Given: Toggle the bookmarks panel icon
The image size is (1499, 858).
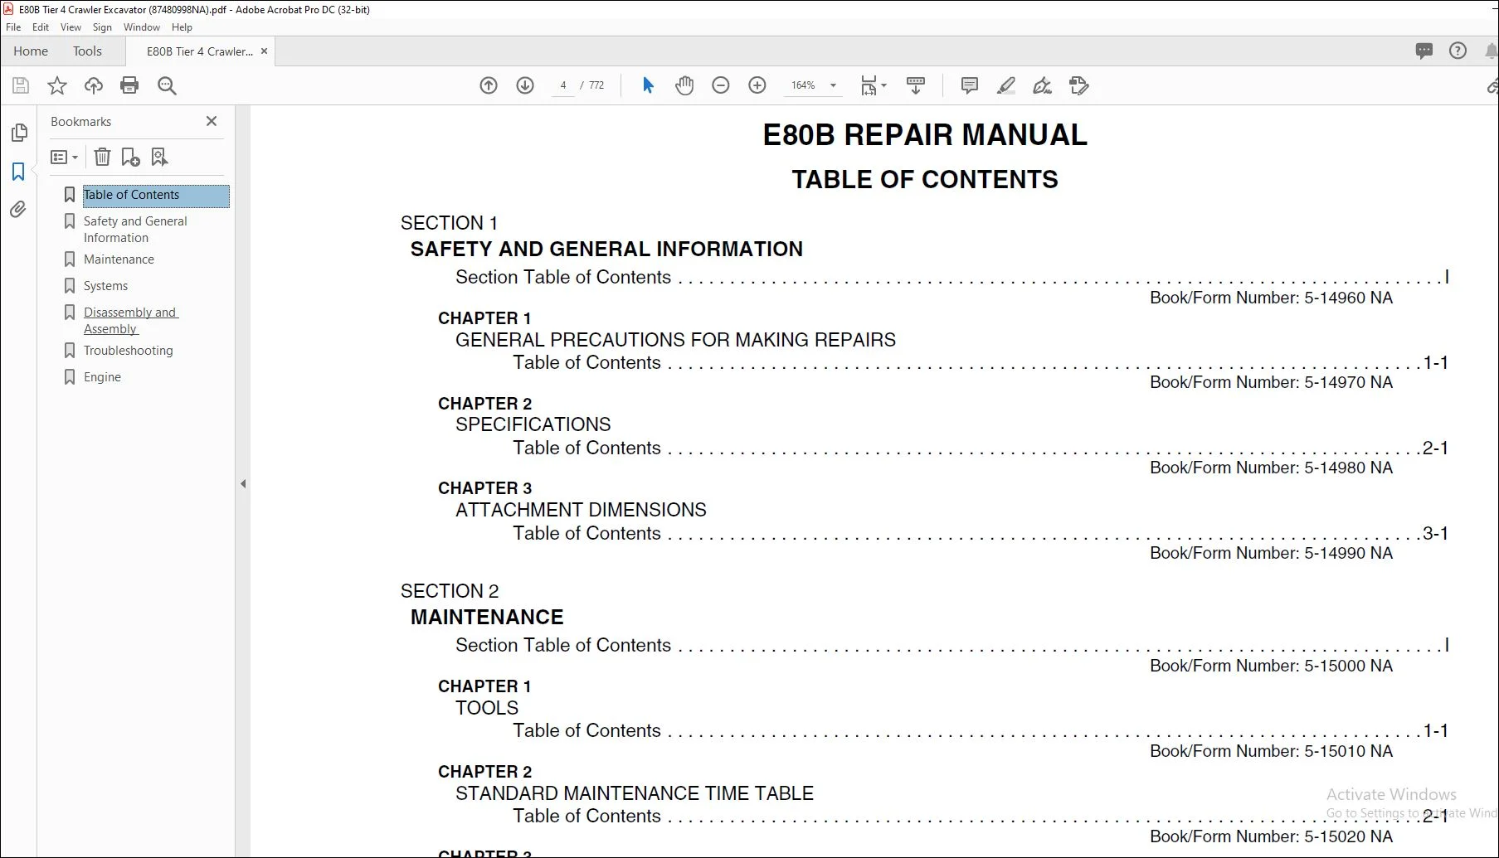Looking at the screenshot, I should tap(18, 172).
